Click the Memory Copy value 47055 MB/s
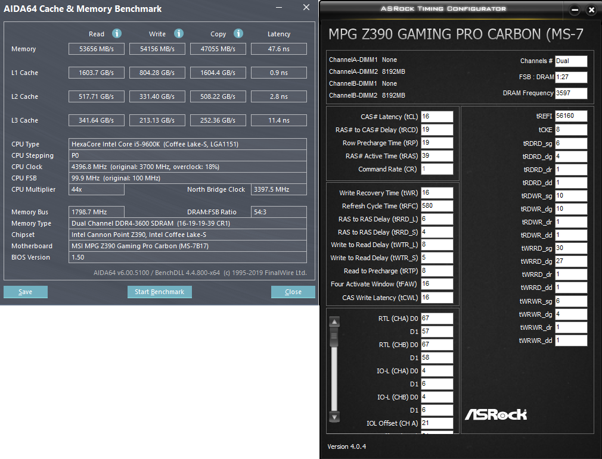This screenshot has width=602, height=459. pyautogui.click(x=218, y=49)
